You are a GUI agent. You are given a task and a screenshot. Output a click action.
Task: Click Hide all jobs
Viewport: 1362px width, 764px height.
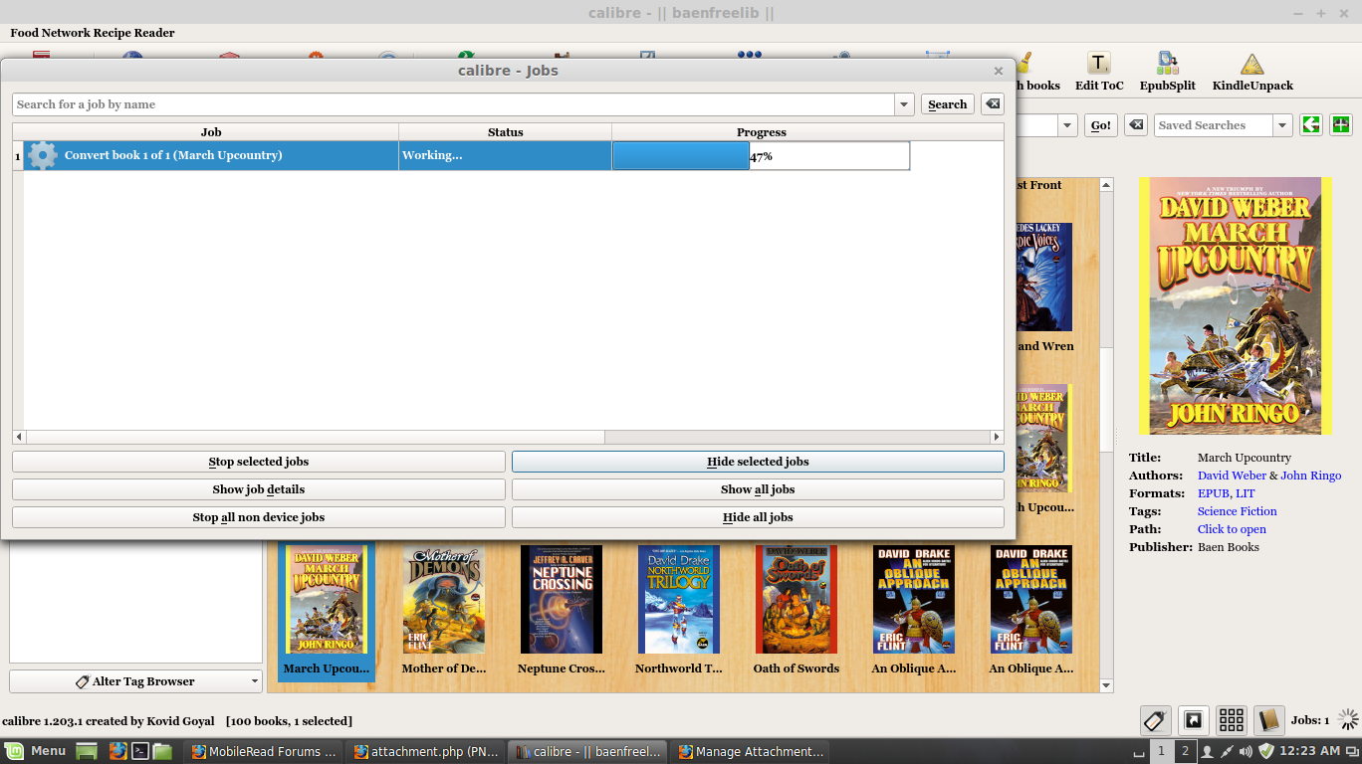[x=758, y=517]
